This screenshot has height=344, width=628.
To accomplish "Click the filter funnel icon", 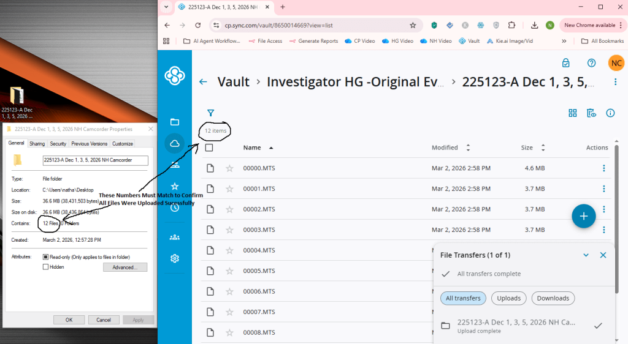I will click(x=211, y=113).
